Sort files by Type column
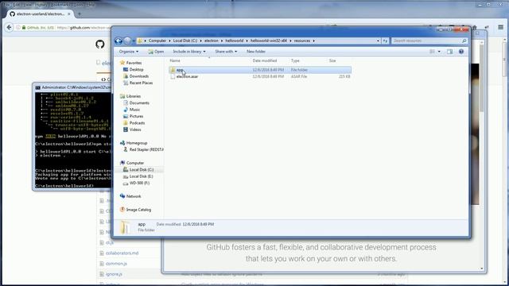This screenshot has height=286, width=509. (295, 60)
